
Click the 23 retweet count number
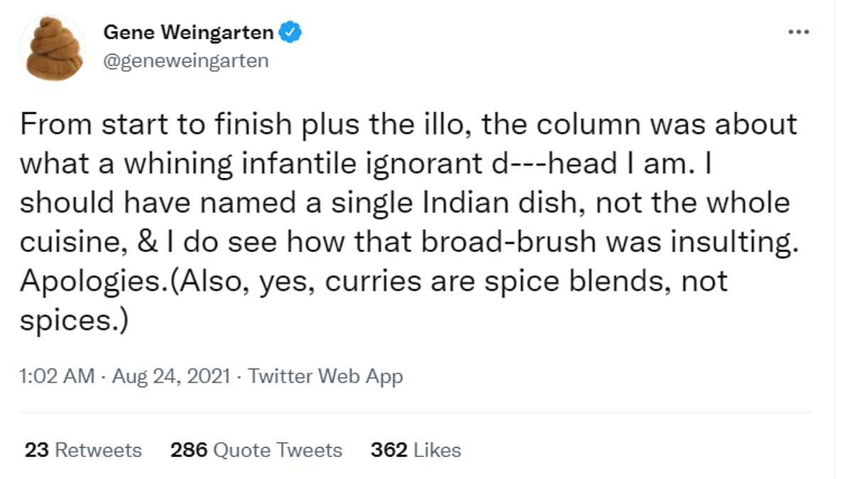pyautogui.click(x=35, y=450)
